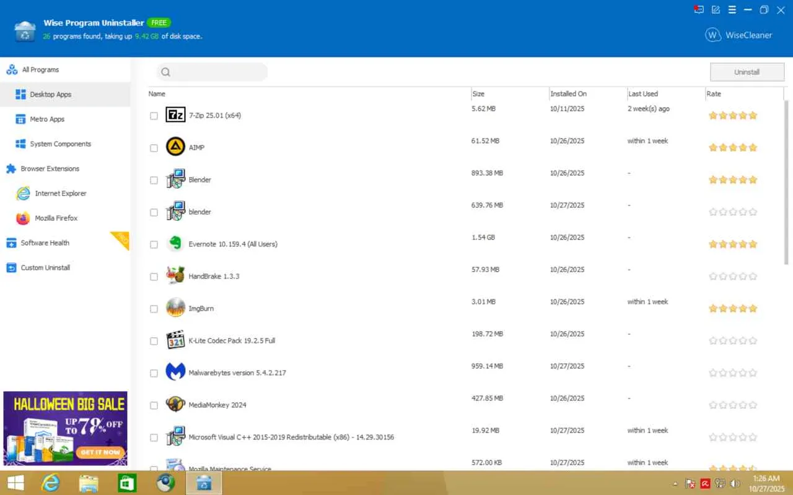Click the Custom Uninstall sidebar icon

click(x=11, y=268)
